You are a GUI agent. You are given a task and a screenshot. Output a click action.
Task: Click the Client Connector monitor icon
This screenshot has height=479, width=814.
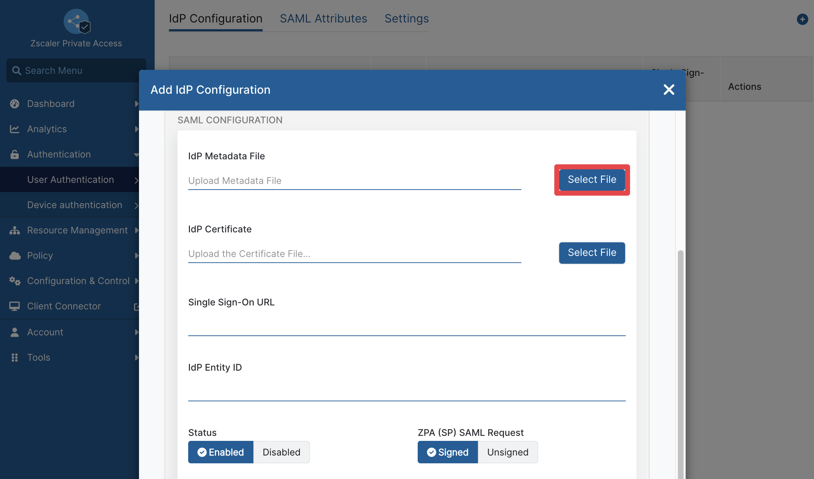click(x=15, y=306)
